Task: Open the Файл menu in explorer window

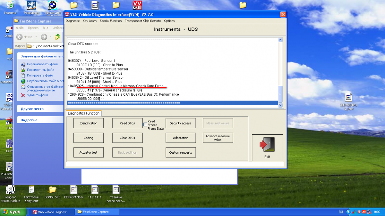Action: [20, 28]
